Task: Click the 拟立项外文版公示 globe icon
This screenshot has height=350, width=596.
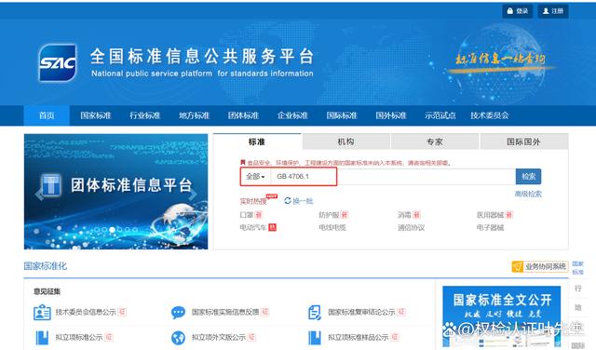Action: (x=178, y=338)
